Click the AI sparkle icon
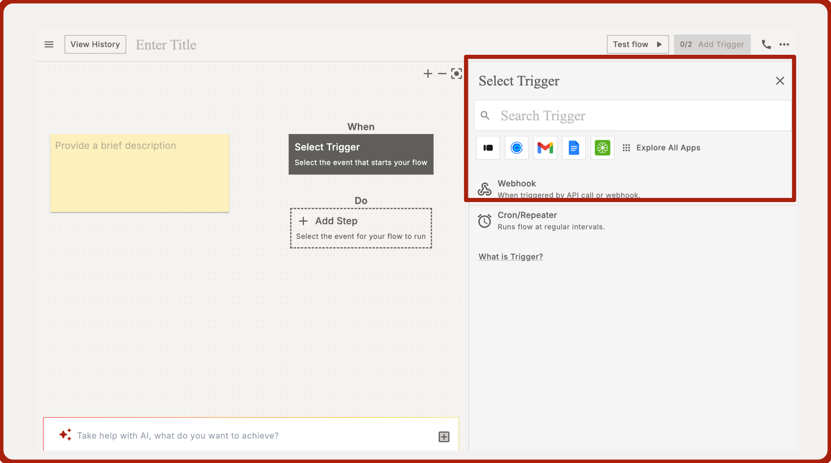This screenshot has height=463, width=831. point(66,435)
